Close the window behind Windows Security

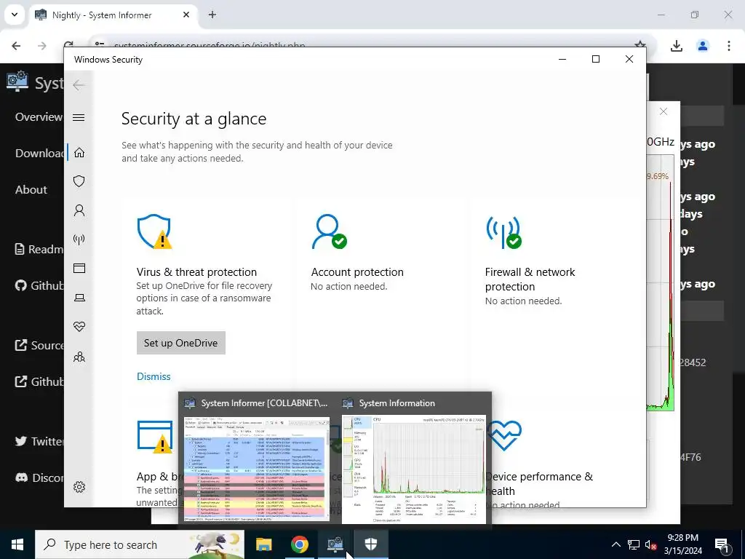click(664, 111)
